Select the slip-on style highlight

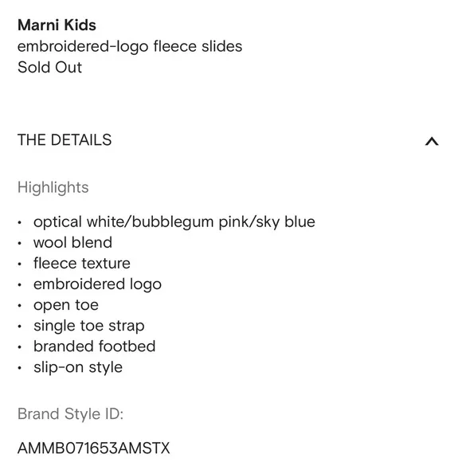click(78, 368)
